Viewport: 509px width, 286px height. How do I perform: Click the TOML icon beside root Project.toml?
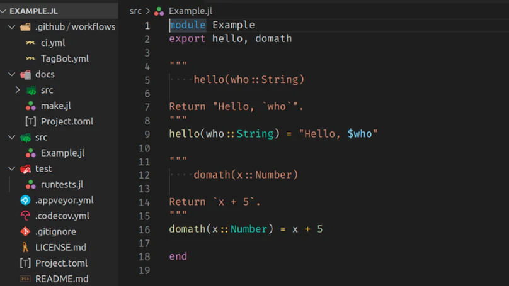tap(25, 263)
